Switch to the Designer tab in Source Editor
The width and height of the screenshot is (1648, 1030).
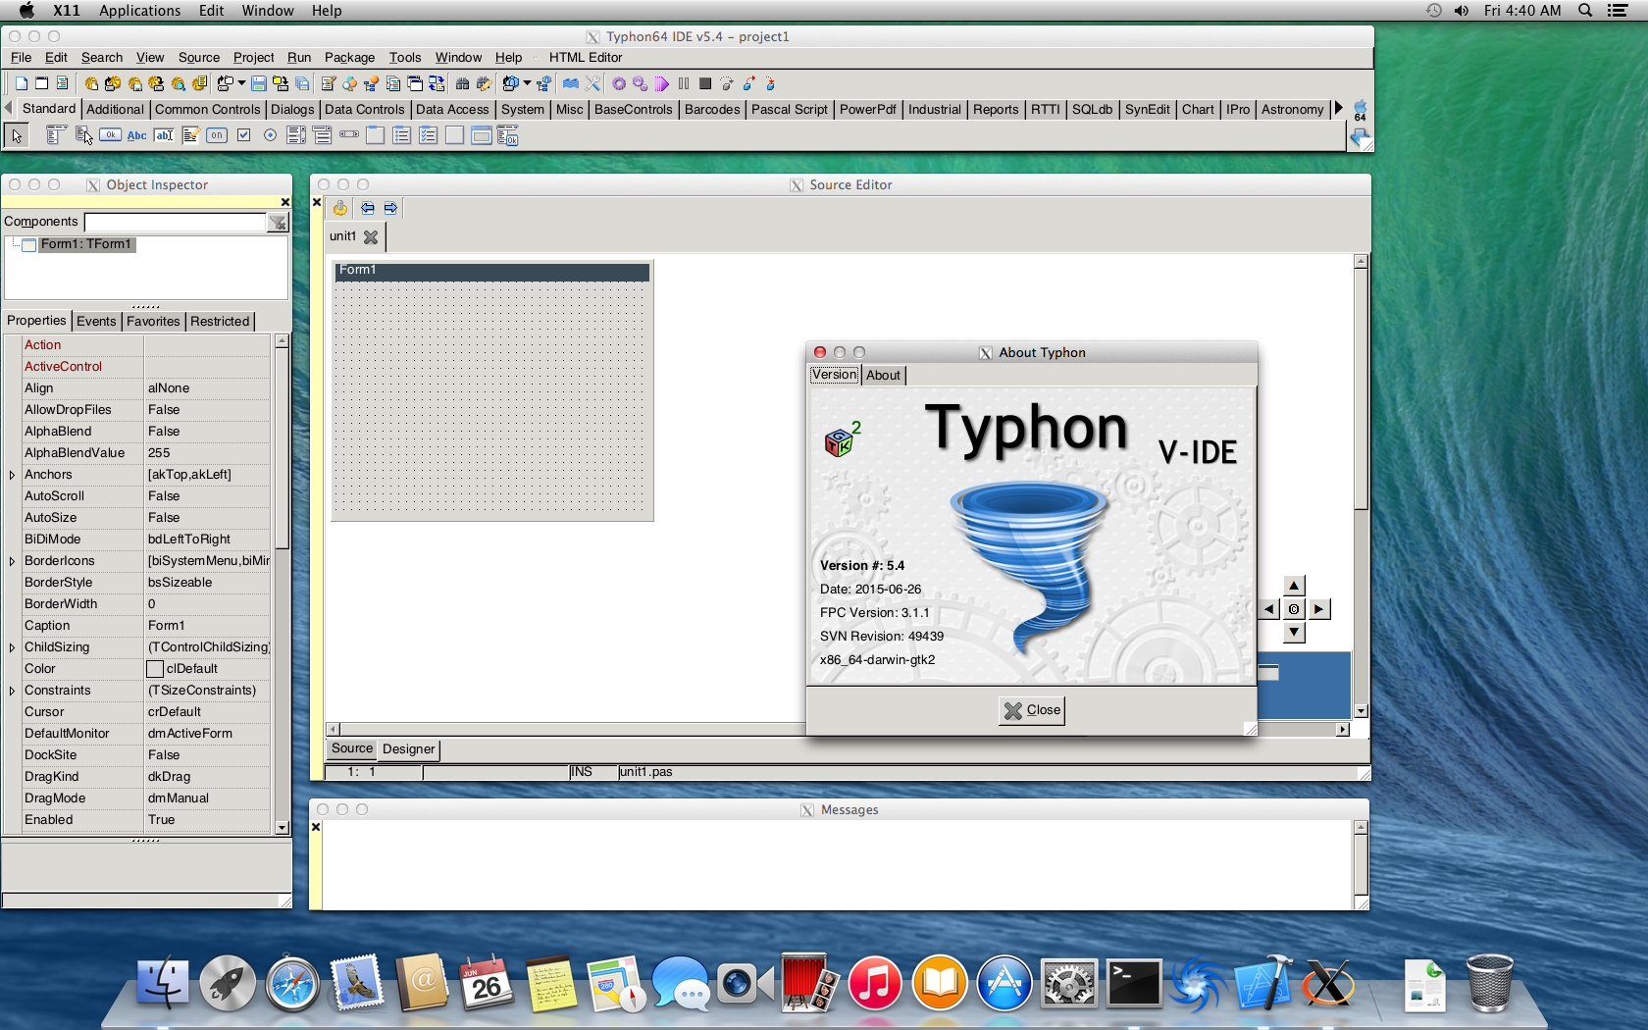tap(408, 748)
